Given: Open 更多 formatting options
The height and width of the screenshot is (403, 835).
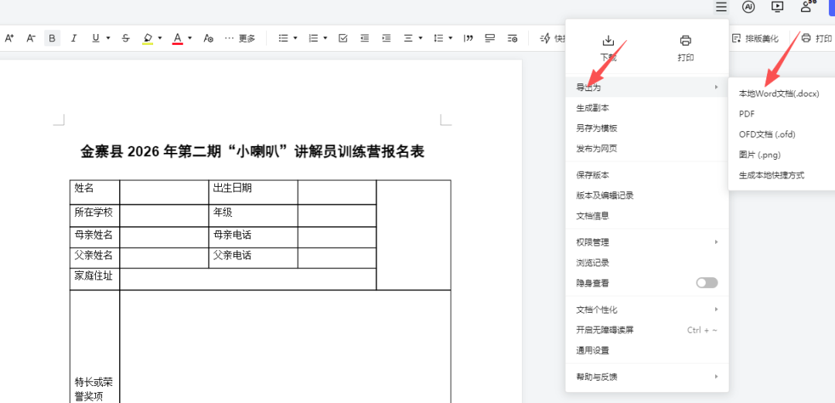Looking at the screenshot, I should pos(240,39).
